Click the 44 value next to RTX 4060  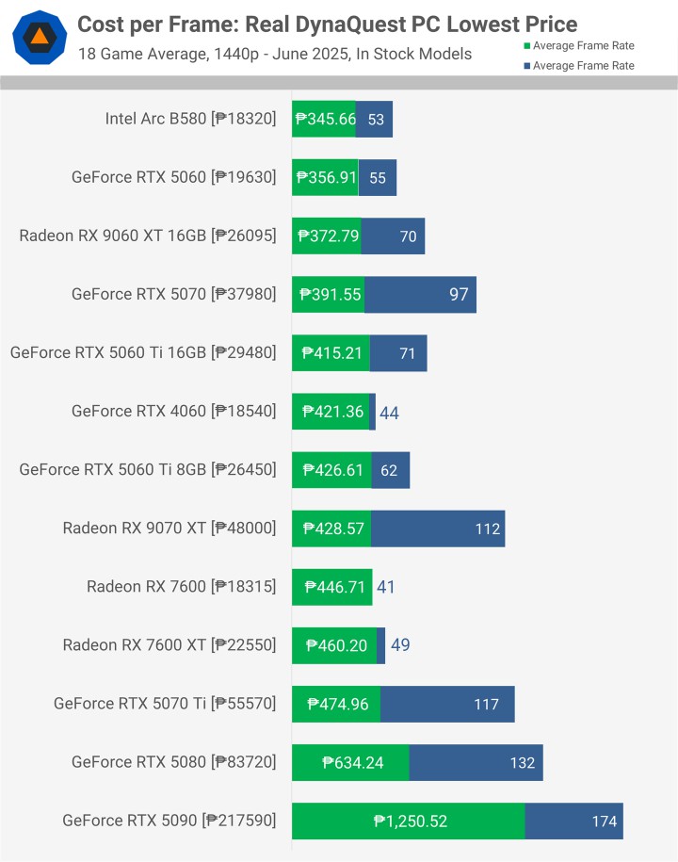(x=389, y=413)
